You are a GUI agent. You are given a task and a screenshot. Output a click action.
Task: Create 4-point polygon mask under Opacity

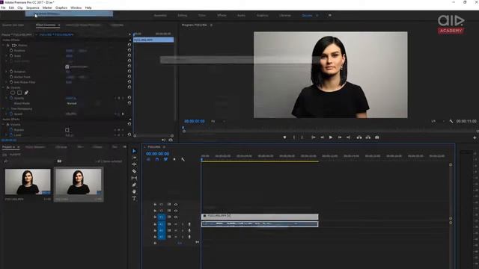click(19, 93)
